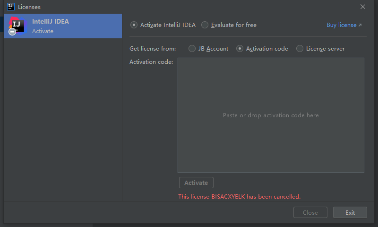Select IntelliJ IDEA in the product list
The width and height of the screenshot is (378, 227).
click(63, 26)
